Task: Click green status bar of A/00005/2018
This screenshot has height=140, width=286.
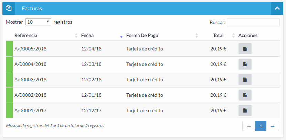Action: (9, 49)
